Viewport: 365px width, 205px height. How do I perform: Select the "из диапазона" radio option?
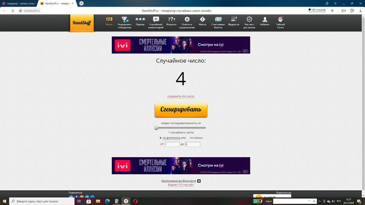click(161, 138)
